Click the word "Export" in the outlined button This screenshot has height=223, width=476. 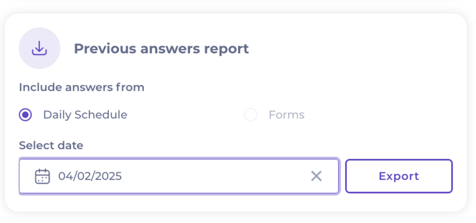click(399, 176)
